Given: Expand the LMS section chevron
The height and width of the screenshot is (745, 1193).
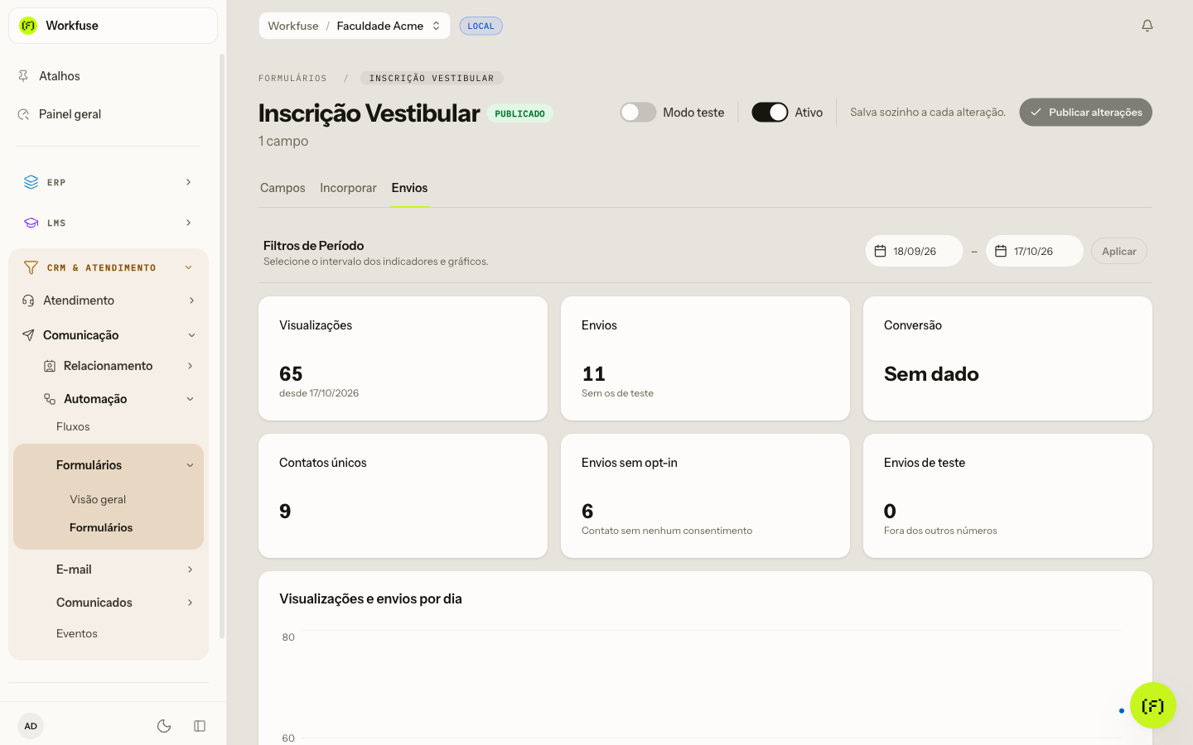Looking at the screenshot, I should (188, 223).
